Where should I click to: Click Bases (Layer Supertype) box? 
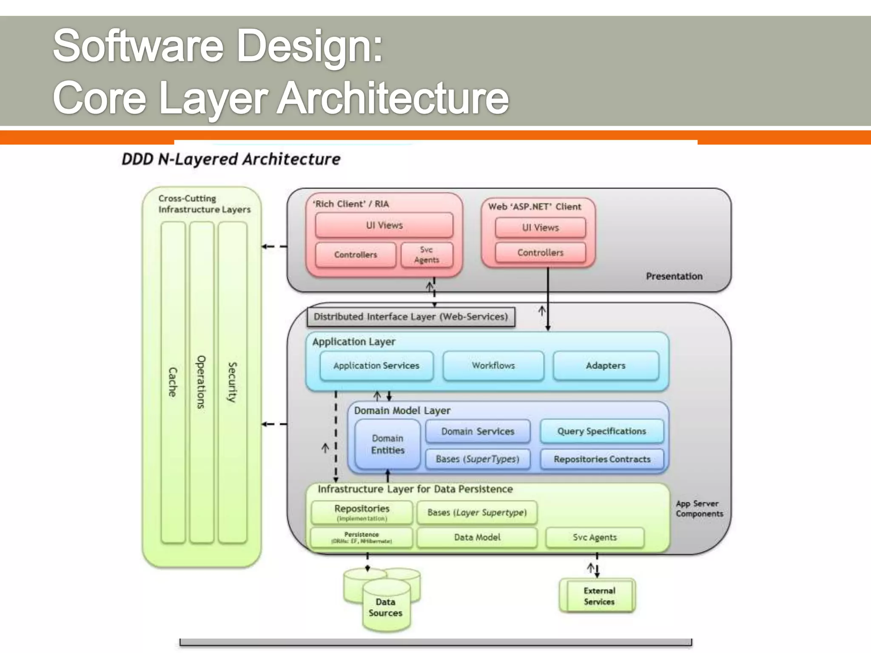pos(477,513)
